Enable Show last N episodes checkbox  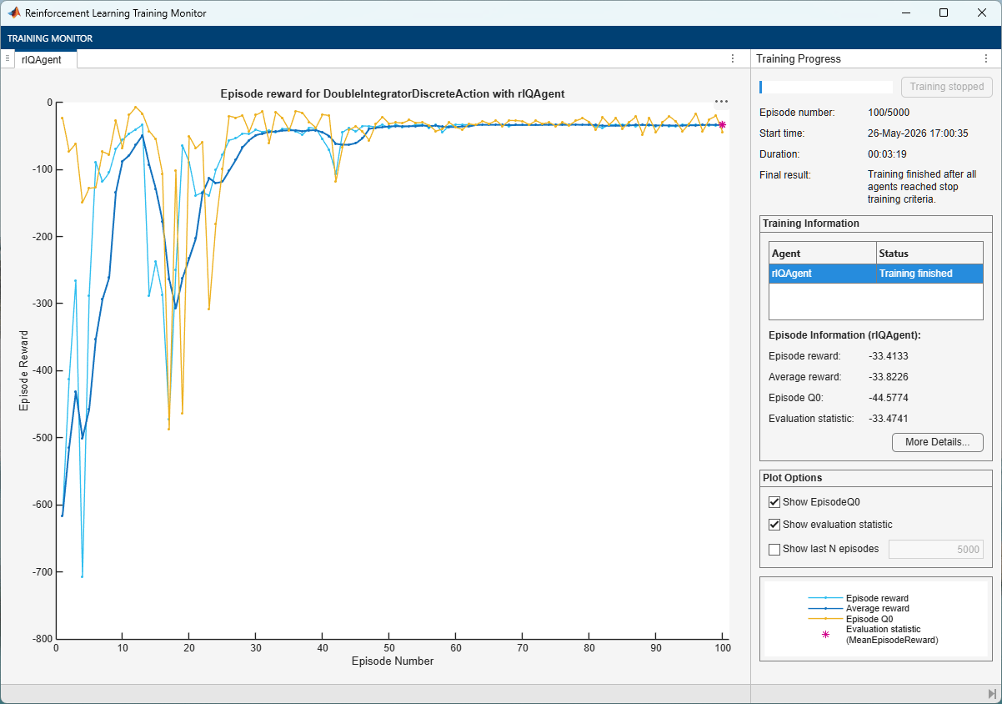[774, 549]
